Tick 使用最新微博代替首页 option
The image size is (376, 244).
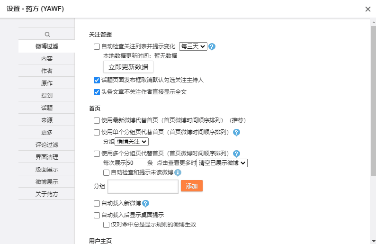(x=97, y=120)
